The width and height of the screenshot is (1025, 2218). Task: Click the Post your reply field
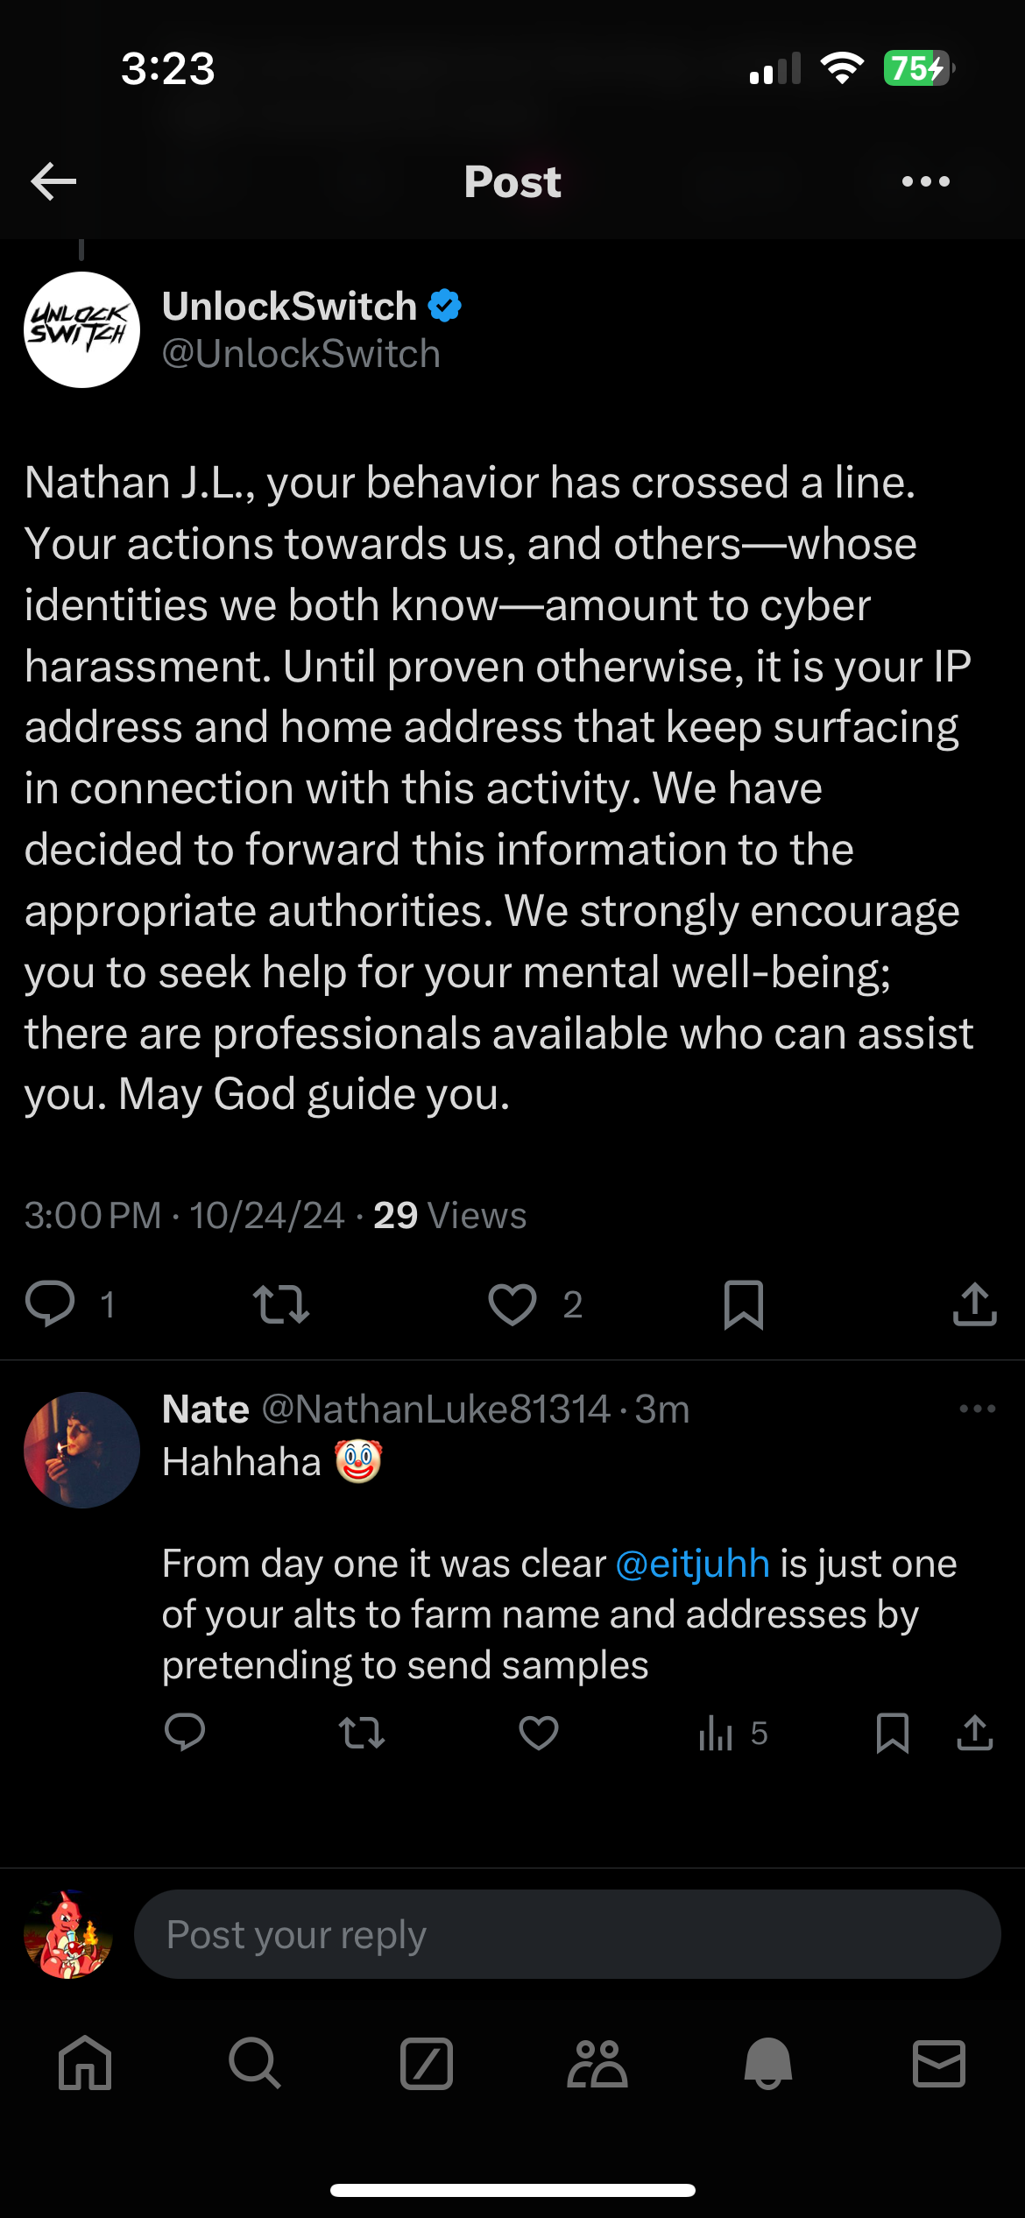[567, 1934]
